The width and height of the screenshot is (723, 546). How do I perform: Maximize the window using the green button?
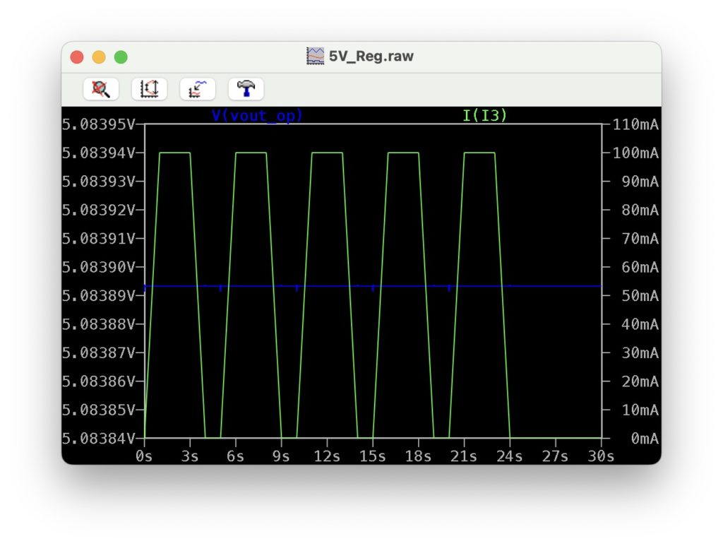[121, 57]
